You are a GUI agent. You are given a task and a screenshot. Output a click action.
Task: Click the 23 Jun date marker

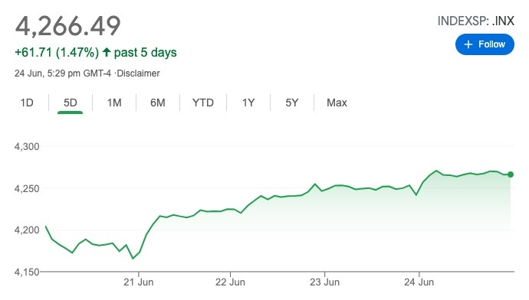[x=324, y=282]
